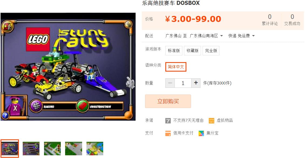
Task: Click the blue question mark help icon
Action: pyautogui.click(x=5, y=115)
